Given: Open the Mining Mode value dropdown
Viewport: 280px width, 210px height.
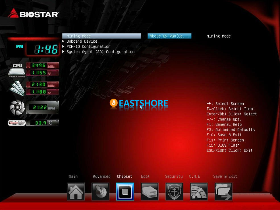Looking at the screenshot, I should click(x=169, y=36).
